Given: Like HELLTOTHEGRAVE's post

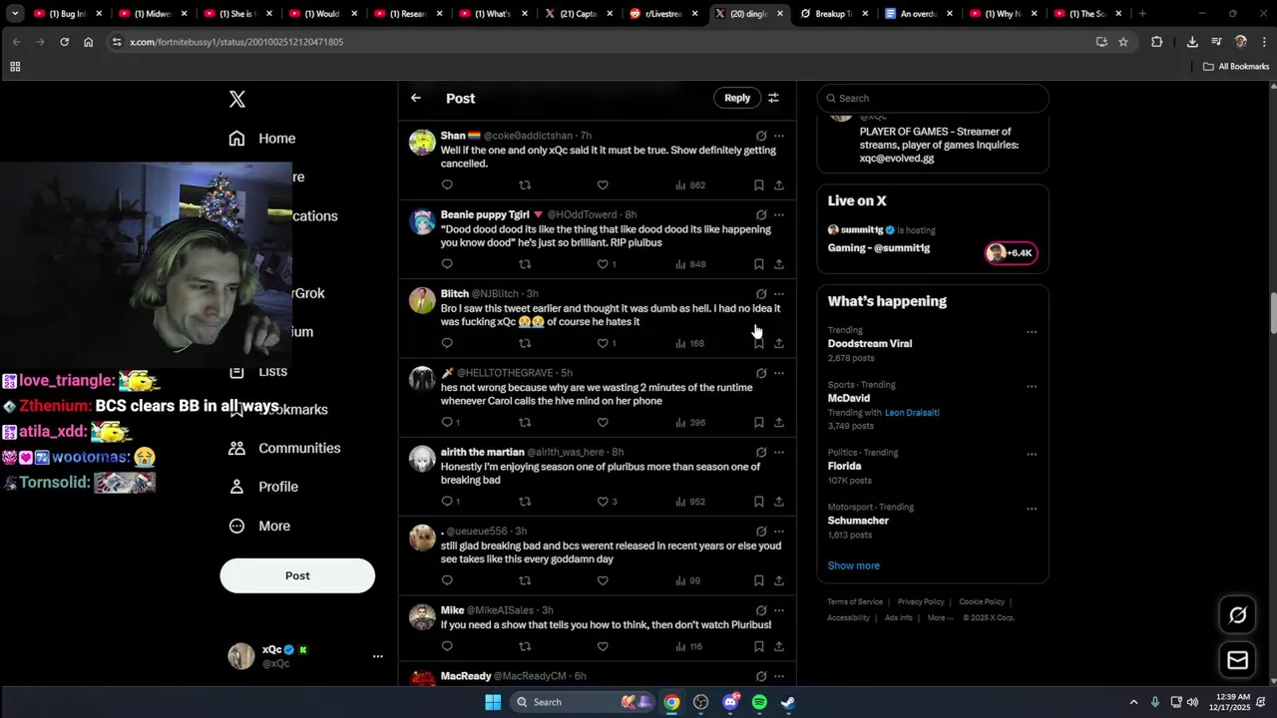Looking at the screenshot, I should (603, 422).
